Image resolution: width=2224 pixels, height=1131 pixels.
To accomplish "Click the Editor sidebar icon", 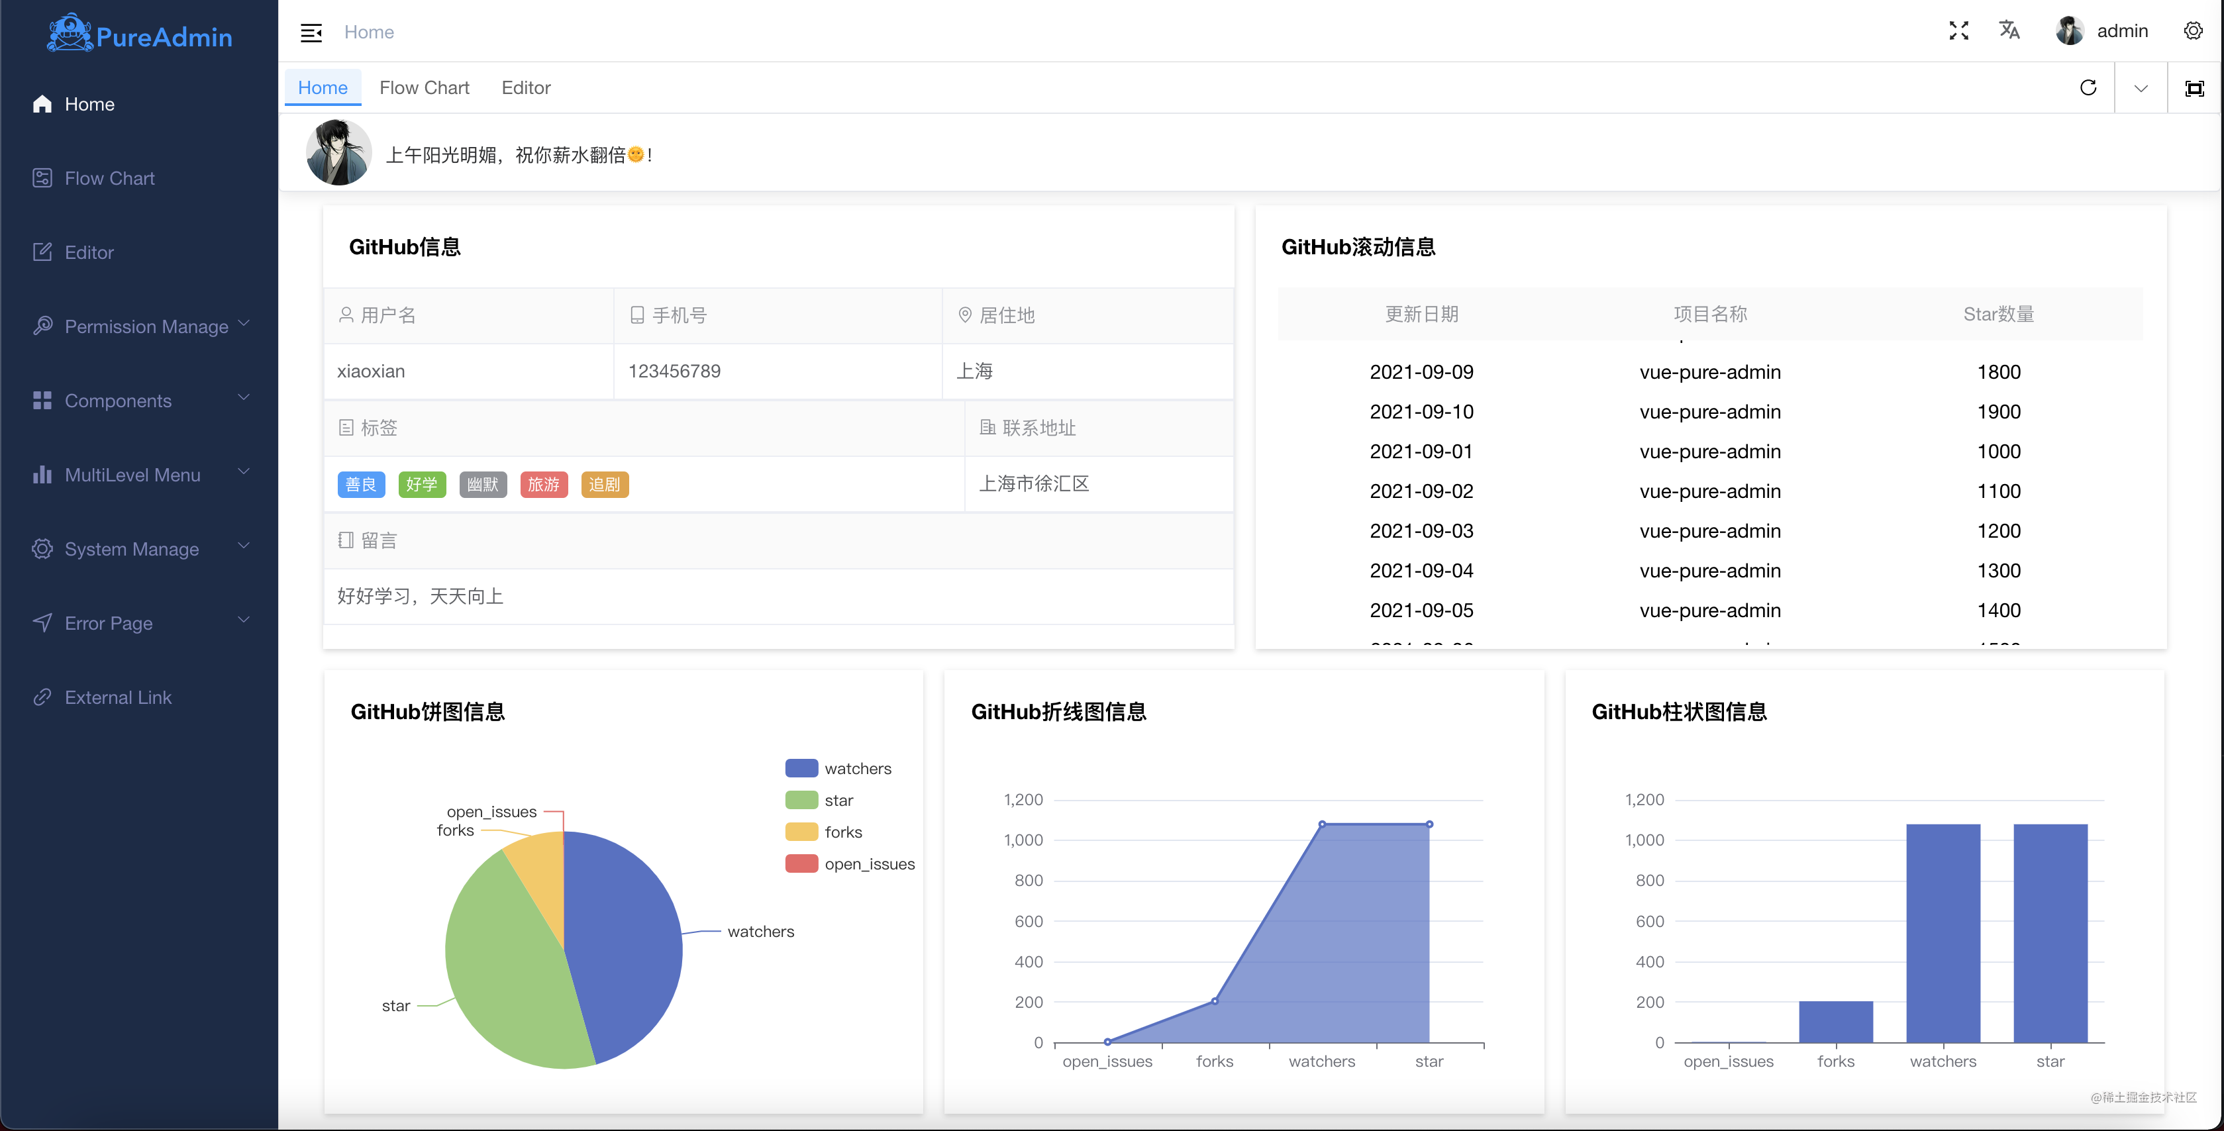I will [42, 252].
